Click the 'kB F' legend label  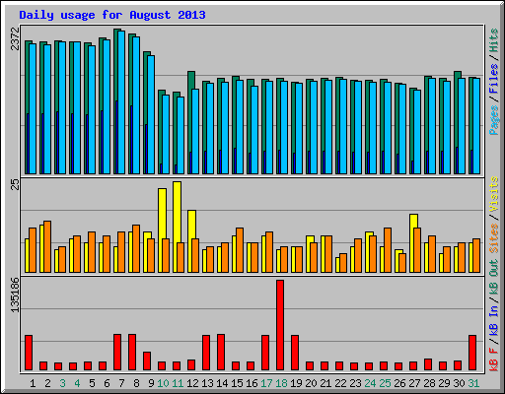click(x=493, y=359)
